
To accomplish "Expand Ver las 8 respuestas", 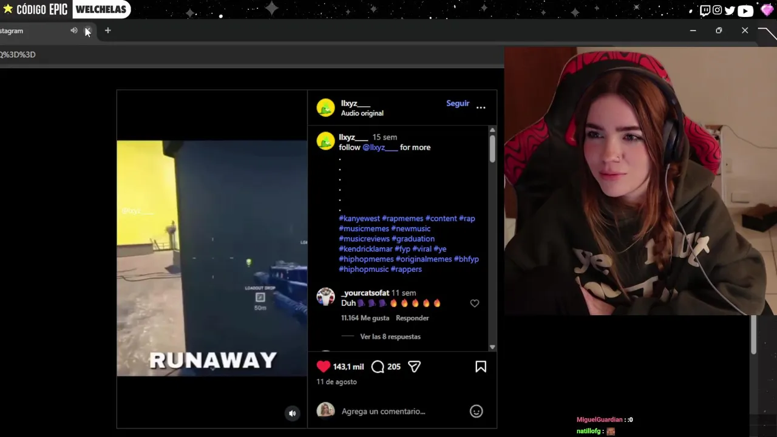I will [x=390, y=337].
